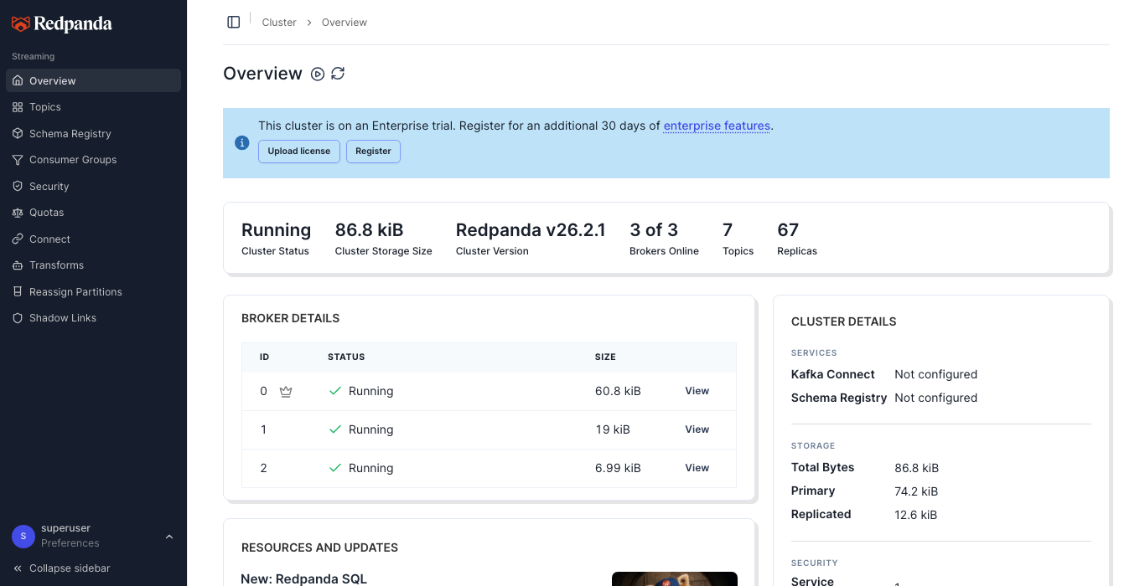Click the STATUS column header
Screen dimensions: 1145x586
(346, 357)
